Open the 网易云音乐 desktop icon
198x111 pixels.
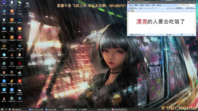coord(20,38)
